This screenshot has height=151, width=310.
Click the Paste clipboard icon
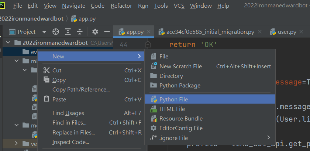tap(46, 98)
